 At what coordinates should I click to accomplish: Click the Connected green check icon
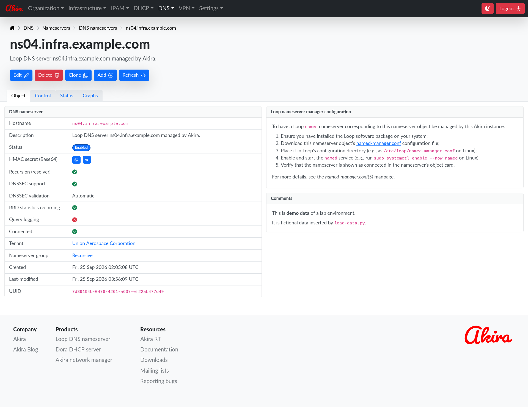point(75,232)
